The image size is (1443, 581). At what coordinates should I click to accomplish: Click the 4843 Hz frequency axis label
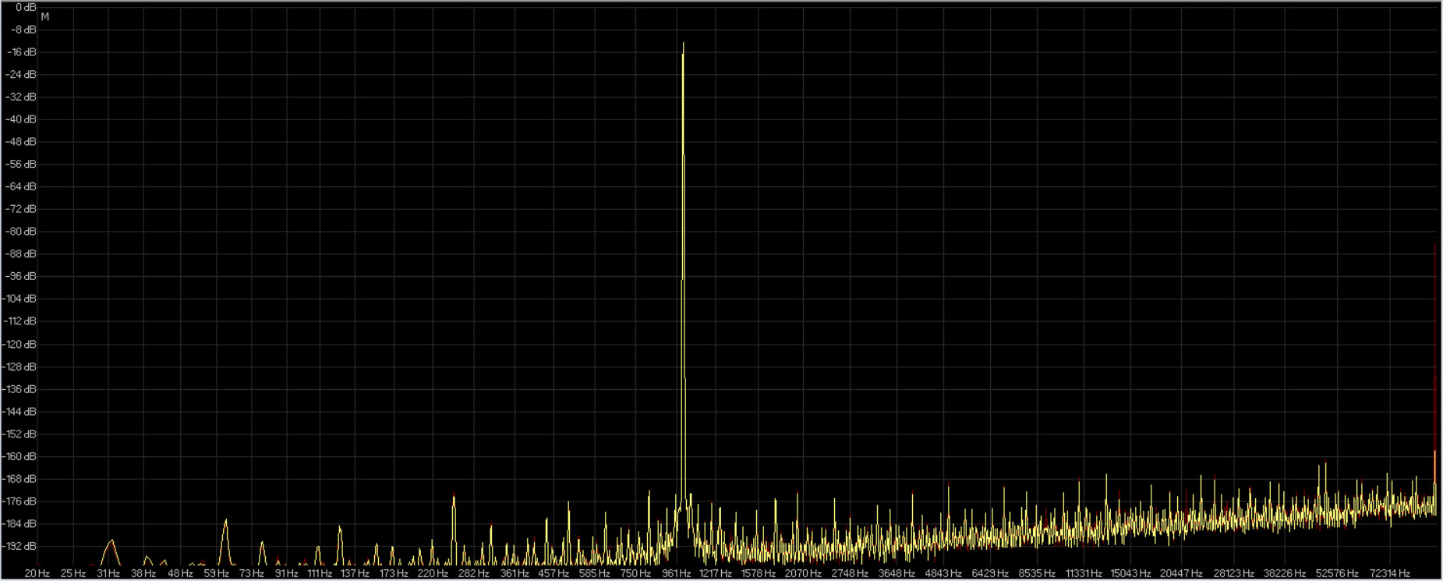click(943, 573)
